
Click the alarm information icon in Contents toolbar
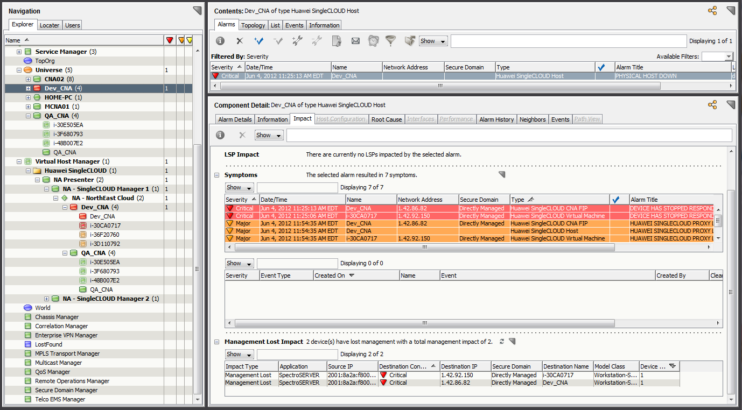click(220, 41)
